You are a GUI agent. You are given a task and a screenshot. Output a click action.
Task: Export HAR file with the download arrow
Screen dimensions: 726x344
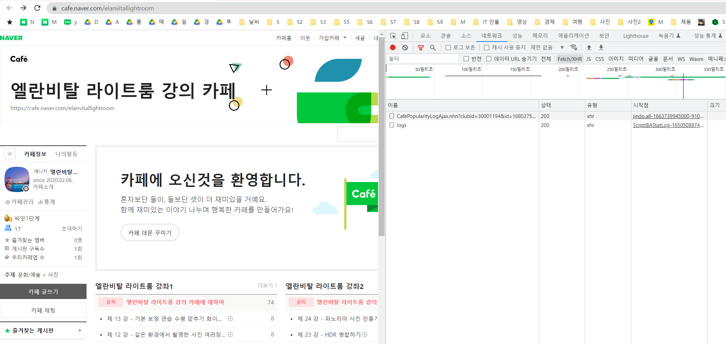pos(601,47)
